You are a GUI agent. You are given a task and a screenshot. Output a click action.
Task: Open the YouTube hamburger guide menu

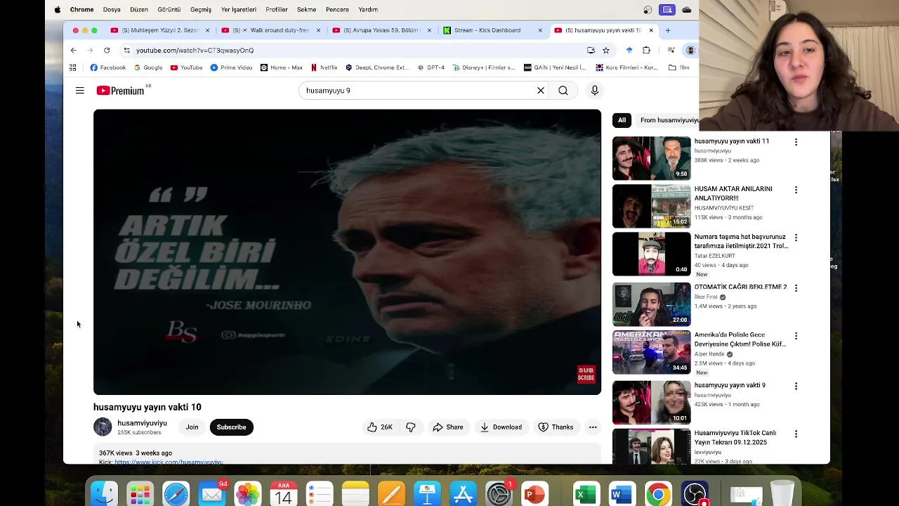[x=80, y=91]
